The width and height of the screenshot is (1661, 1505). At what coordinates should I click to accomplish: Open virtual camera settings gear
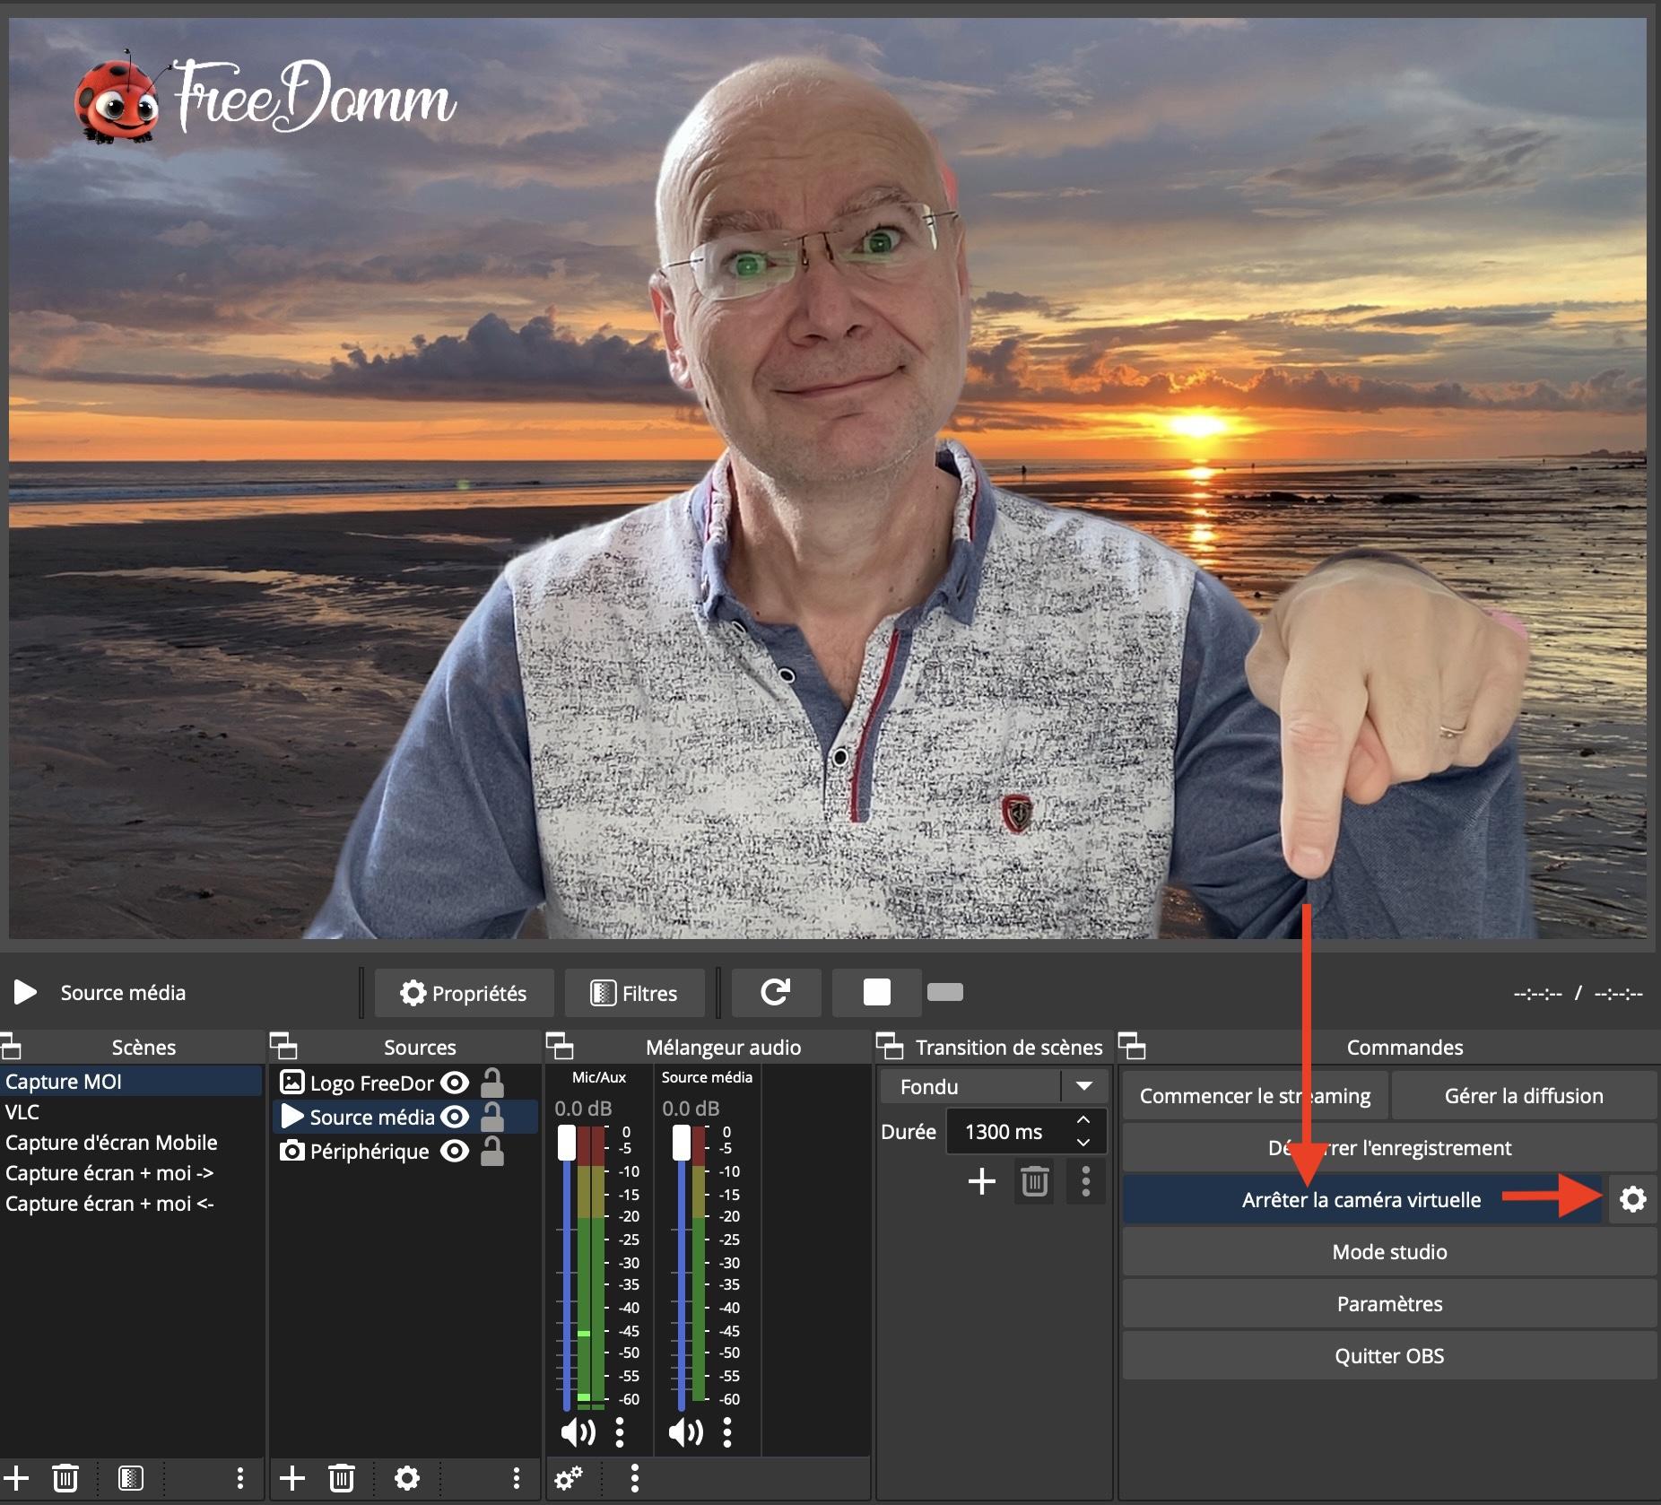[x=1632, y=1199]
